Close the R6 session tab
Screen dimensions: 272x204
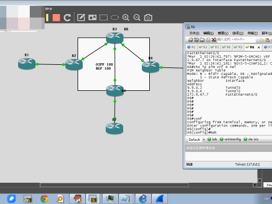[259, 47]
